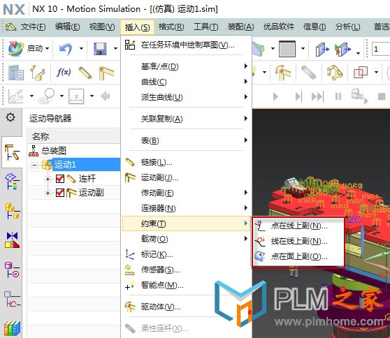Image resolution: width=390 pixels, height=338 pixels.
Task: Click the Undo arrow icon
Action: (66, 48)
